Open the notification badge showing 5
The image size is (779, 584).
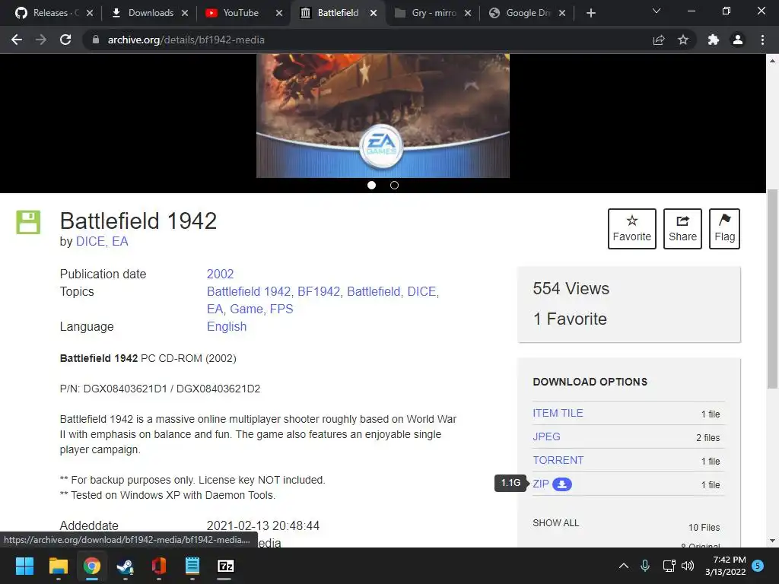pyautogui.click(x=758, y=566)
